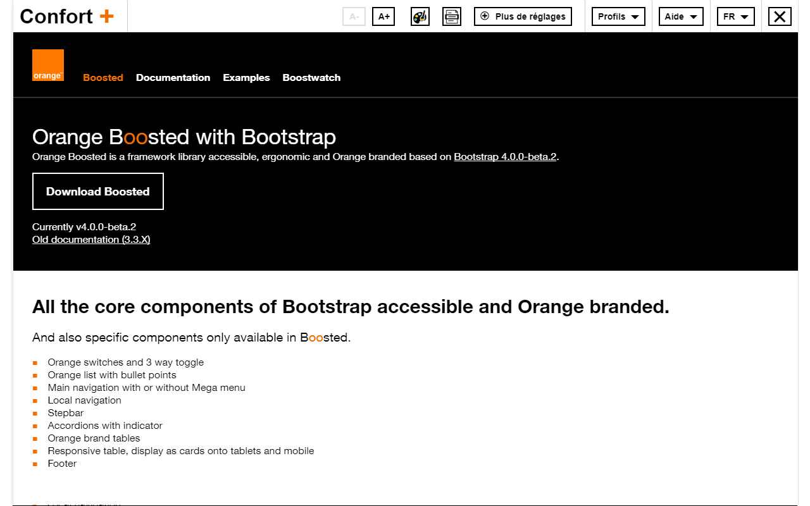Click 'Orange switches and 3 way toggle' text
This screenshot has width=810, height=506.
[126, 362]
